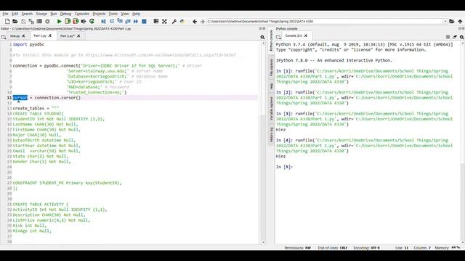465x261 pixels.
Task: Click the console options pencil icon
Action: click(455, 37)
